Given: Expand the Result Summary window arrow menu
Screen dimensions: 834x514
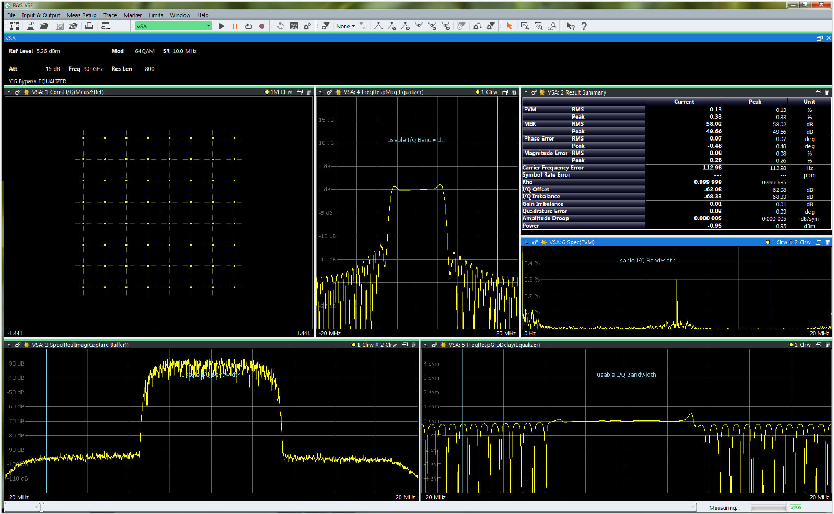Looking at the screenshot, I should (x=526, y=92).
